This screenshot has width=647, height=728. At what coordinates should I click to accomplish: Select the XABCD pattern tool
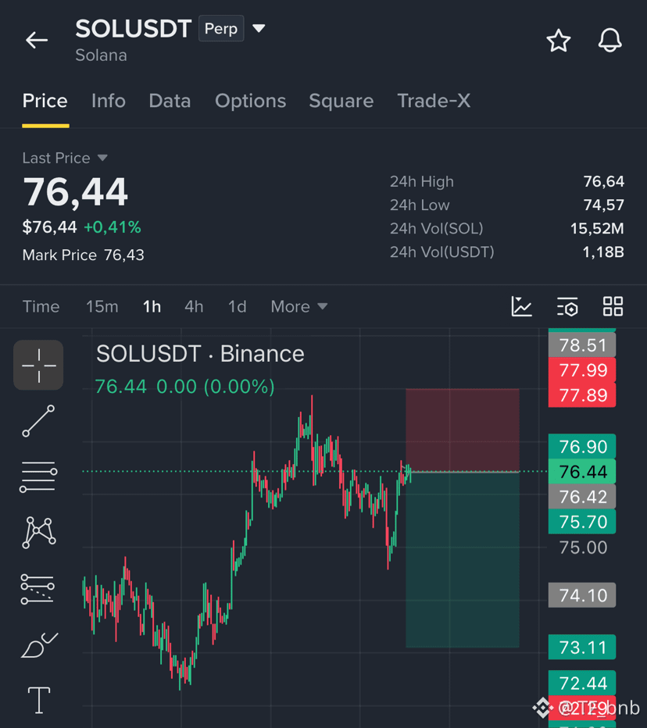(38, 533)
